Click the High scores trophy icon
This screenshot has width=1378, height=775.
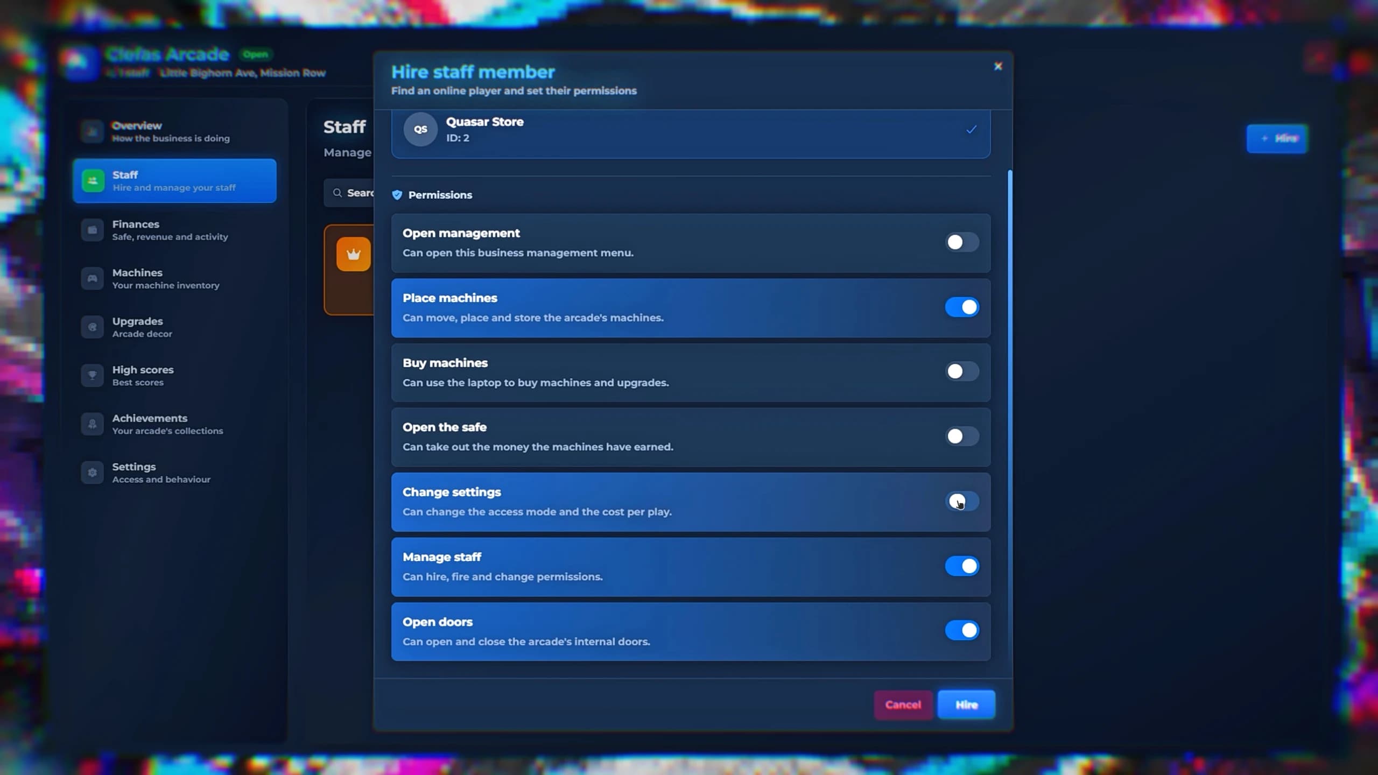tap(92, 376)
